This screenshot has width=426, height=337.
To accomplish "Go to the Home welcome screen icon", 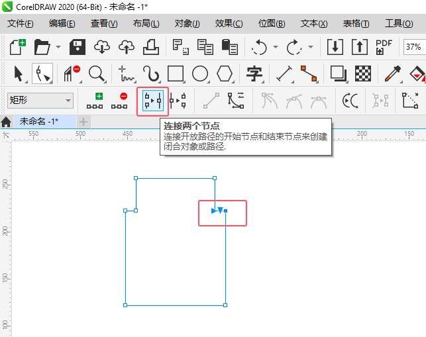I will pos(6,122).
